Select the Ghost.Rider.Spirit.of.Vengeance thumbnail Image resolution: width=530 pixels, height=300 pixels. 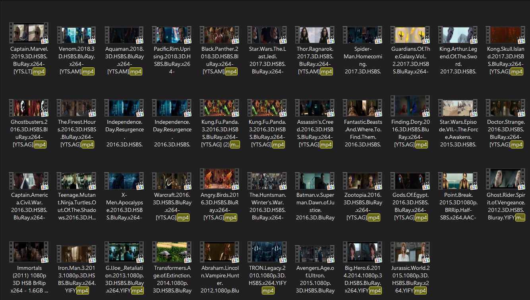click(x=505, y=179)
